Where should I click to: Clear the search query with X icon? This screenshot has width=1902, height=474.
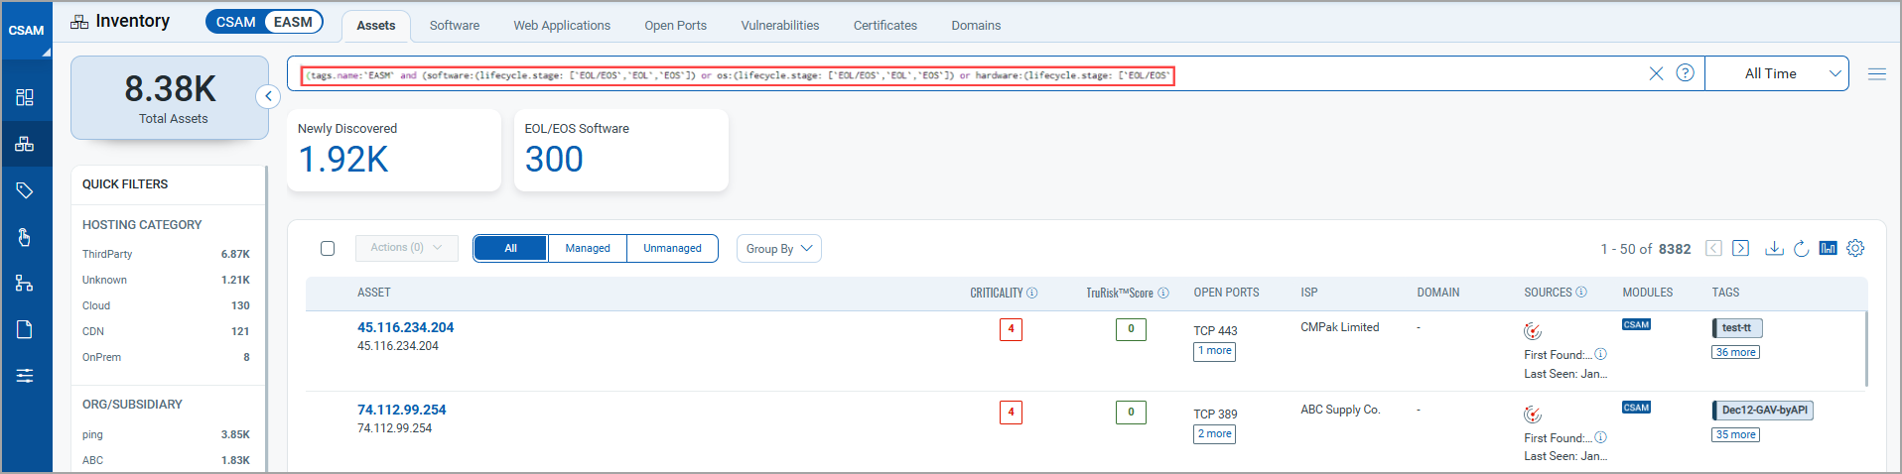[1656, 73]
